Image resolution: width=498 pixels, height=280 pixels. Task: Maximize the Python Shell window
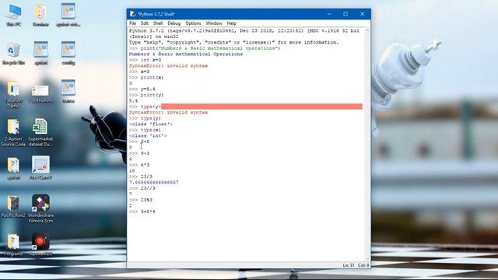[345, 14]
